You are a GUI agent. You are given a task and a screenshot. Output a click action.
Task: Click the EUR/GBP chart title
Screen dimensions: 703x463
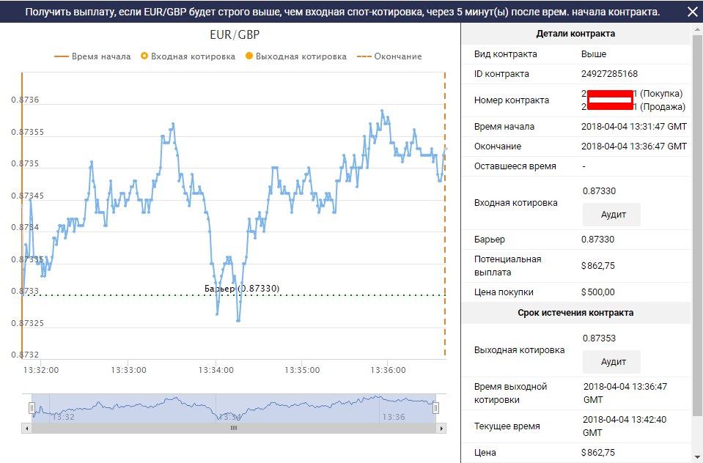pyautogui.click(x=235, y=35)
